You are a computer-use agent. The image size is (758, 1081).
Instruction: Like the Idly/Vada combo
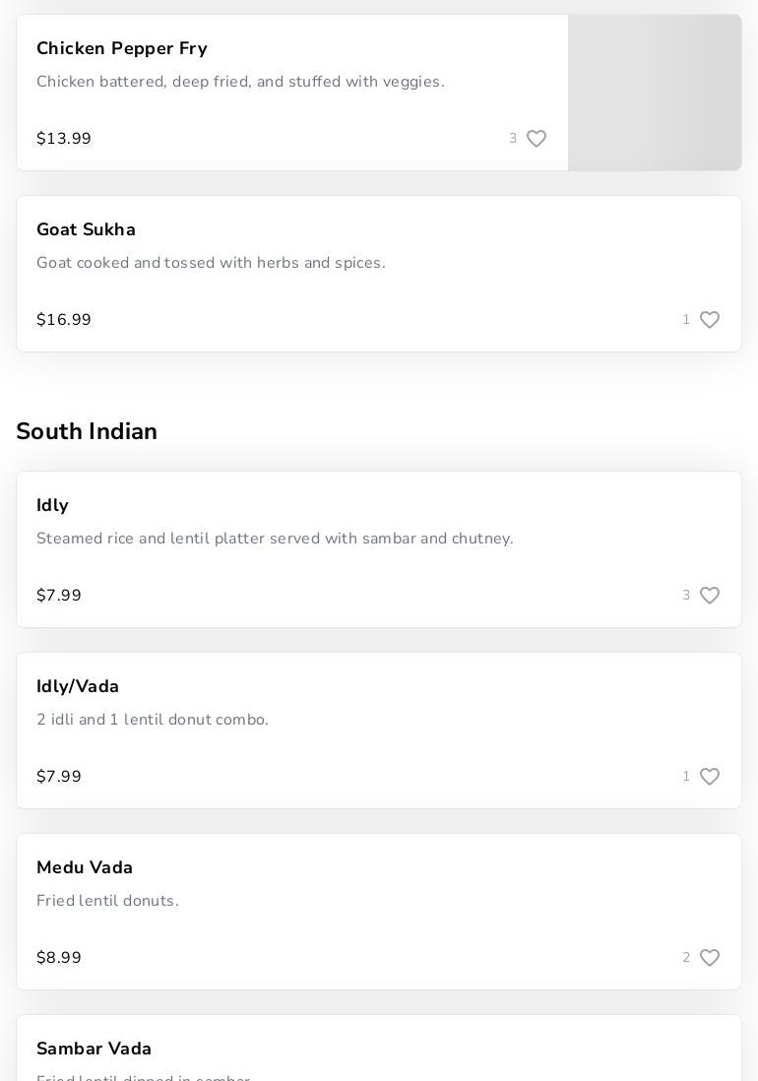pyautogui.click(x=710, y=777)
